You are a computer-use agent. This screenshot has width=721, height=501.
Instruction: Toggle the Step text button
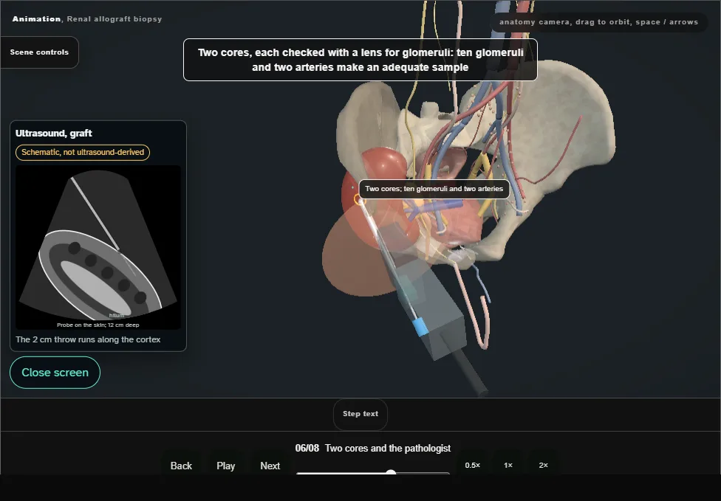click(360, 414)
